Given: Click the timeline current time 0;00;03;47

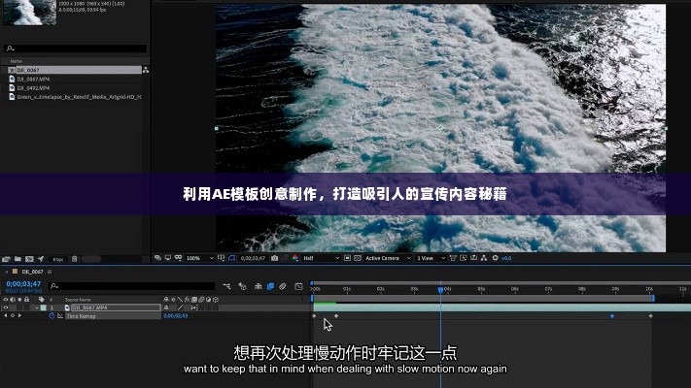Looking at the screenshot, I should 23,284.
